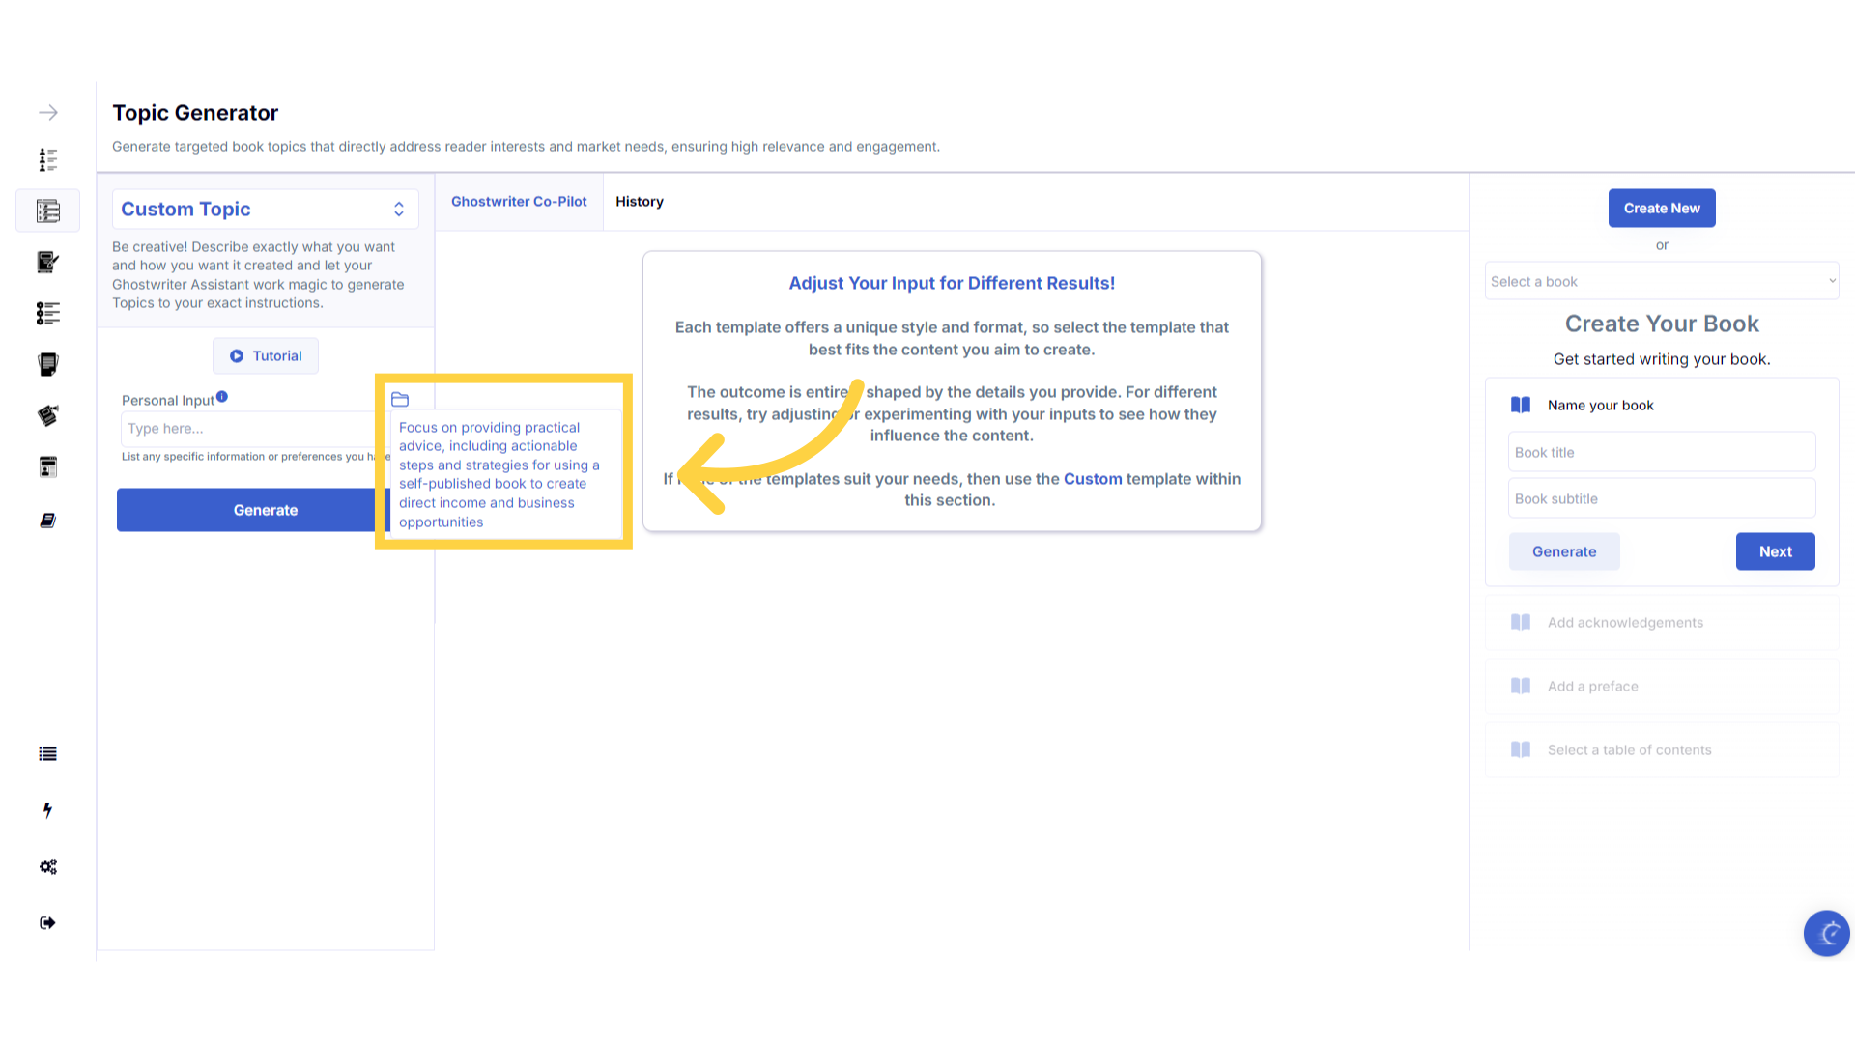Open the people list sidebar icon
Screen dimensions: 1855x1043
48,159
